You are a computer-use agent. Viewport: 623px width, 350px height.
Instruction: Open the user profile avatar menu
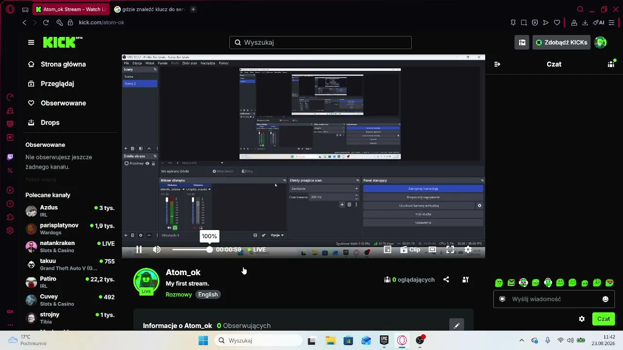[601, 42]
